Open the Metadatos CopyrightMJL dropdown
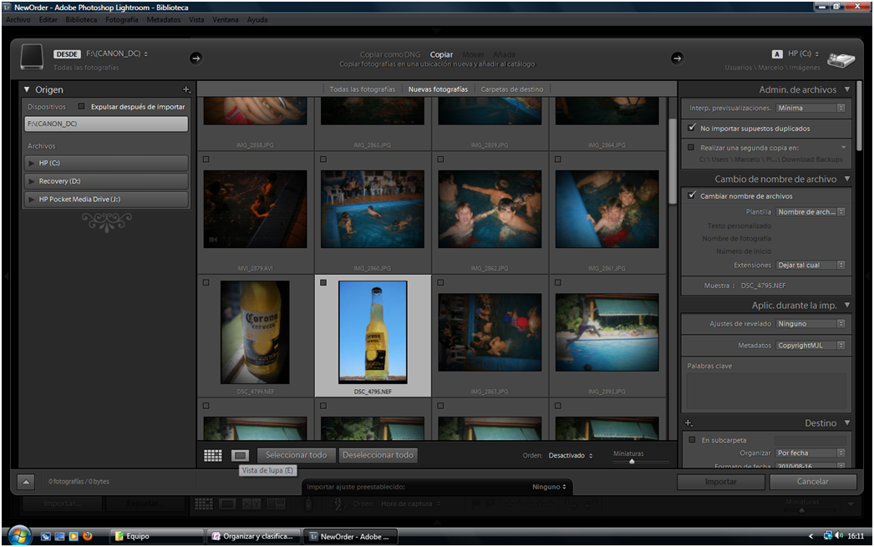The width and height of the screenshot is (874, 547). [810, 346]
